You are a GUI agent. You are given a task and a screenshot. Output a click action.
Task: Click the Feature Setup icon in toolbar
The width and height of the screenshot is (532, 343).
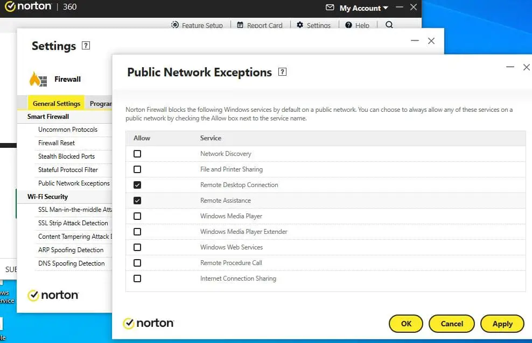coord(175,25)
